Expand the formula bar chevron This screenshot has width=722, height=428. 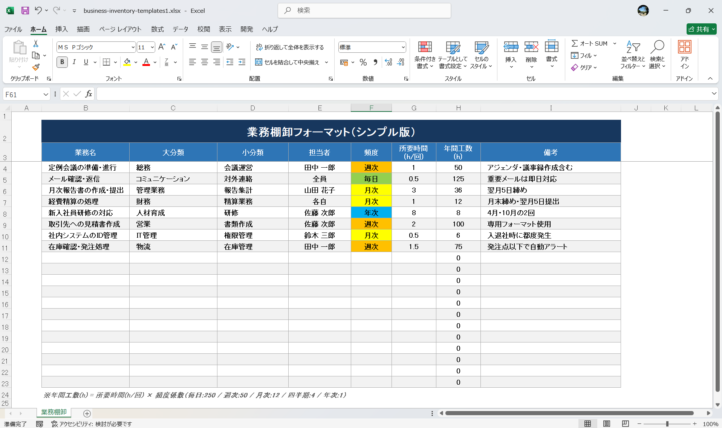pos(714,94)
